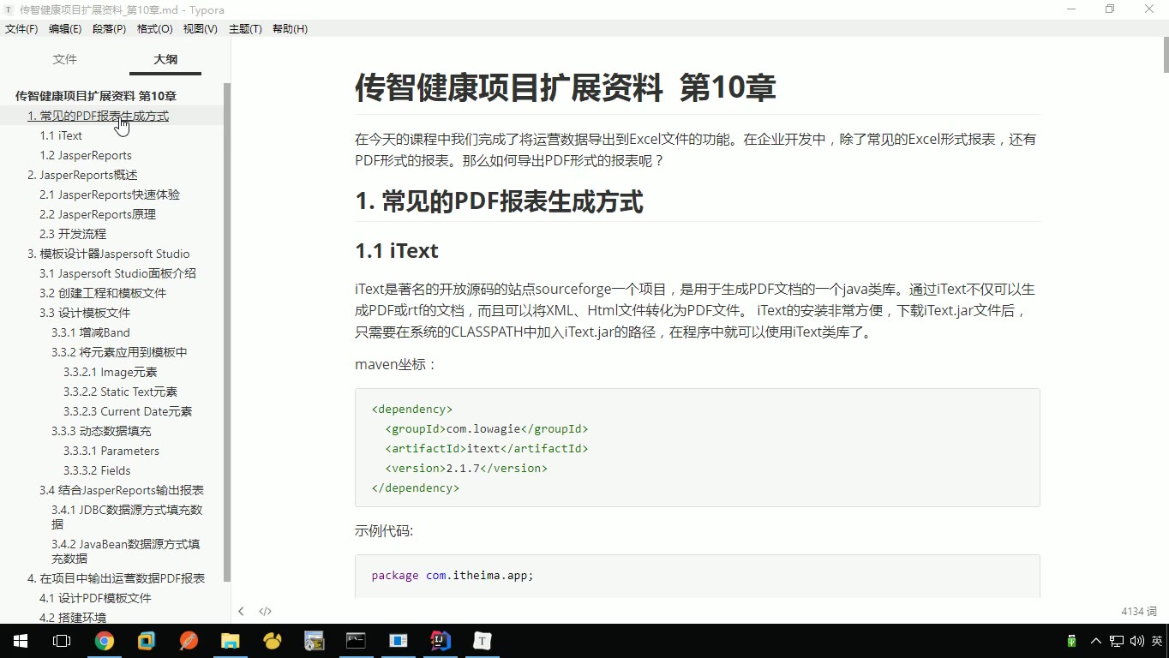Jump to 1. 常见的PDF报表生成方式 in outline
1169x658 pixels.
tap(98, 116)
